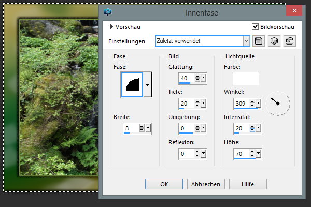Click the bevel shape preview thumbnail
The width and height of the screenshot is (311, 207).
[x=132, y=84]
